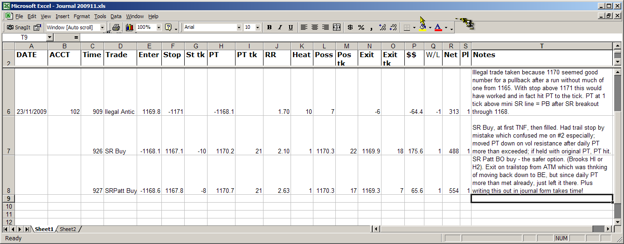Launch the Chart Wizard icon

(x=130, y=27)
